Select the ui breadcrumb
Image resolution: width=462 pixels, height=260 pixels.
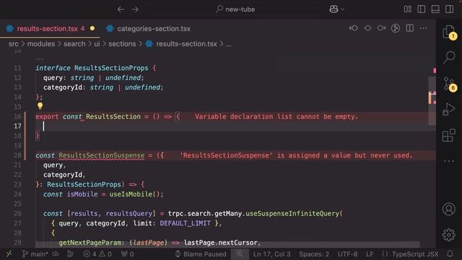(x=97, y=44)
